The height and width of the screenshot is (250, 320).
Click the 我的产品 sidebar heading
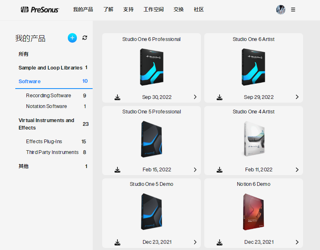[30, 38]
